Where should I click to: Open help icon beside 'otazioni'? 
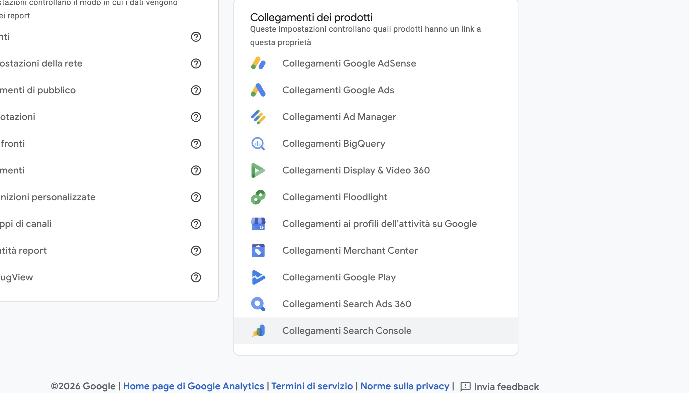[x=196, y=117]
